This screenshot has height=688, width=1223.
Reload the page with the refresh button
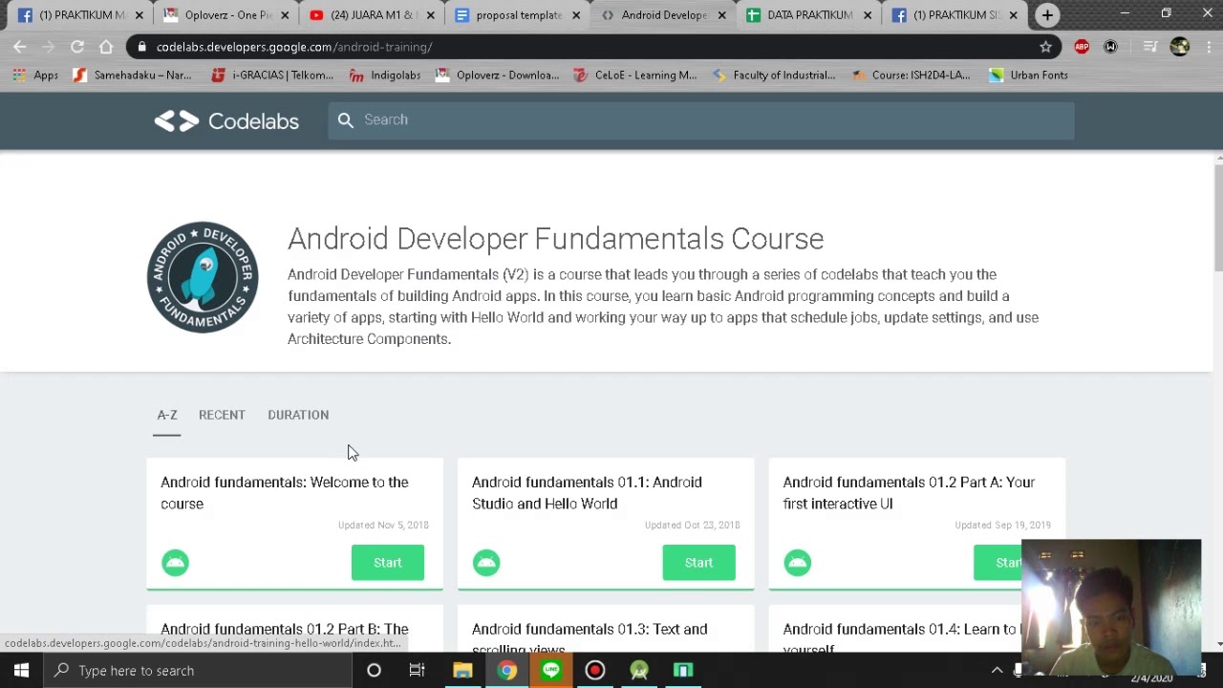click(x=77, y=47)
